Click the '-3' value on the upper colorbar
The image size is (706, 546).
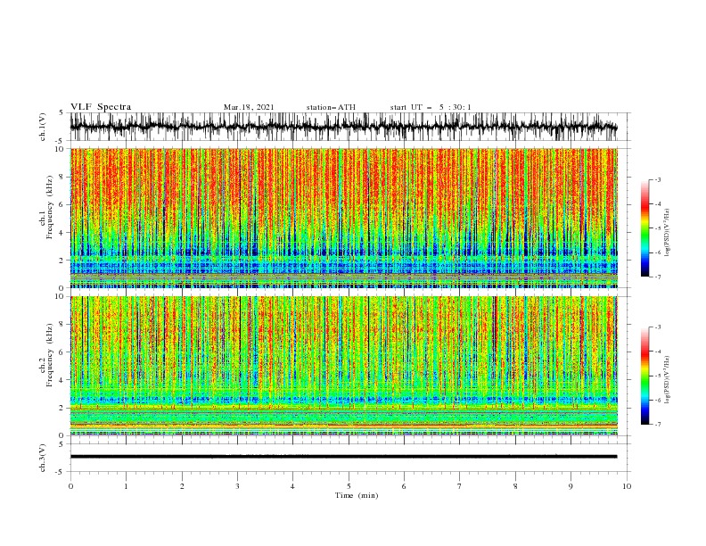point(657,179)
